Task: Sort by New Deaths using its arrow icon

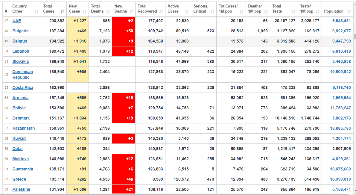Action: (x=131, y=12)
